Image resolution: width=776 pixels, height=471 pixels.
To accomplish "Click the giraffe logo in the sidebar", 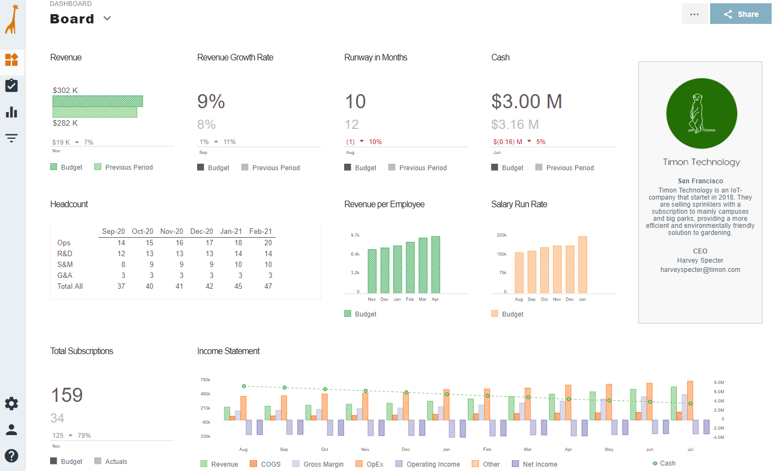I will tap(12, 20).
